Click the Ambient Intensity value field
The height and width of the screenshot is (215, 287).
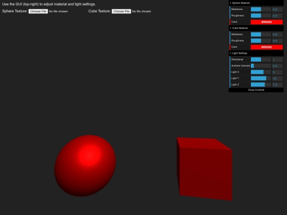tap(277, 66)
